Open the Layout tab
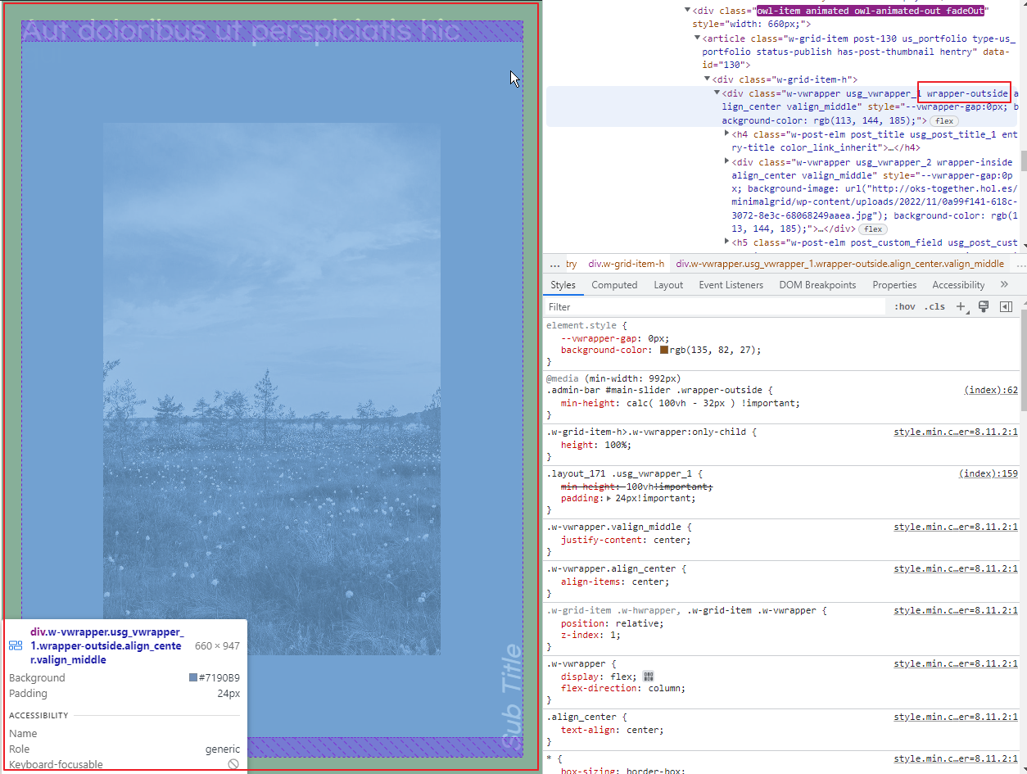Viewport: 1027px width, 774px height. (x=668, y=285)
